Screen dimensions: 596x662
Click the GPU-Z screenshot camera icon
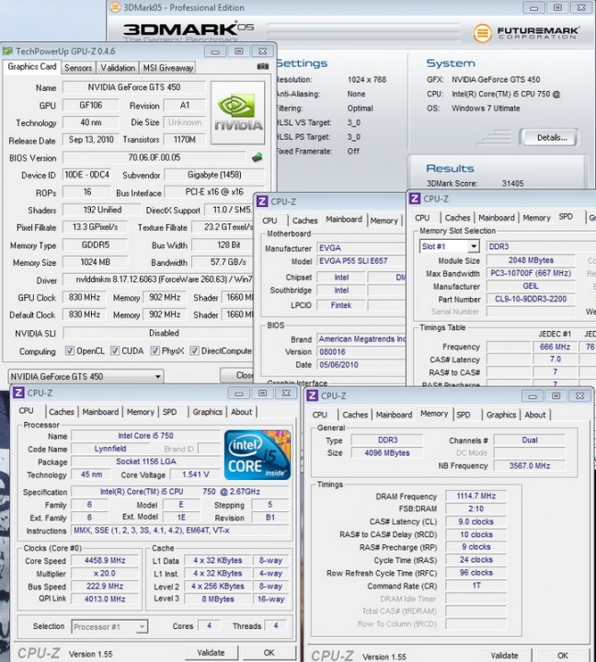[x=263, y=66]
